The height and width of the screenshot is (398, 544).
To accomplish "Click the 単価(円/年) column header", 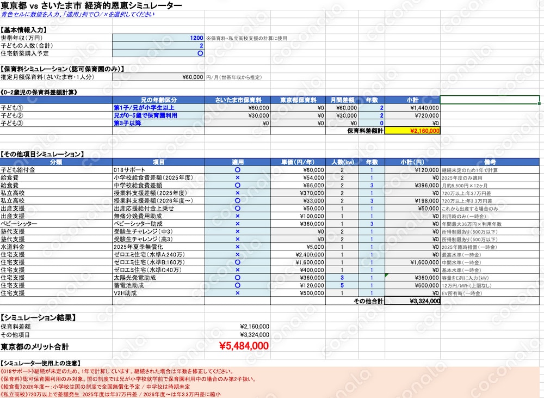I will (x=298, y=162).
